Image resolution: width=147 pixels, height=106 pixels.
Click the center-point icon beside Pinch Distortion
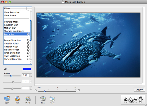[x=28, y=53]
